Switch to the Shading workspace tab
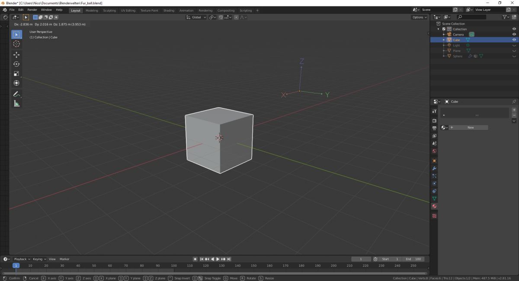This screenshot has width=519, height=281. (x=169, y=10)
